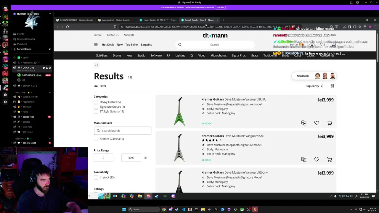The image size is (379, 213).
Task: Open the Studio category menu
Action: click(141, 56)
